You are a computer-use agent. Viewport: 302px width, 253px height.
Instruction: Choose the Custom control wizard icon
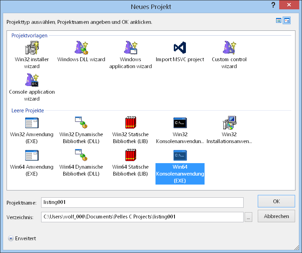(229, 48)
